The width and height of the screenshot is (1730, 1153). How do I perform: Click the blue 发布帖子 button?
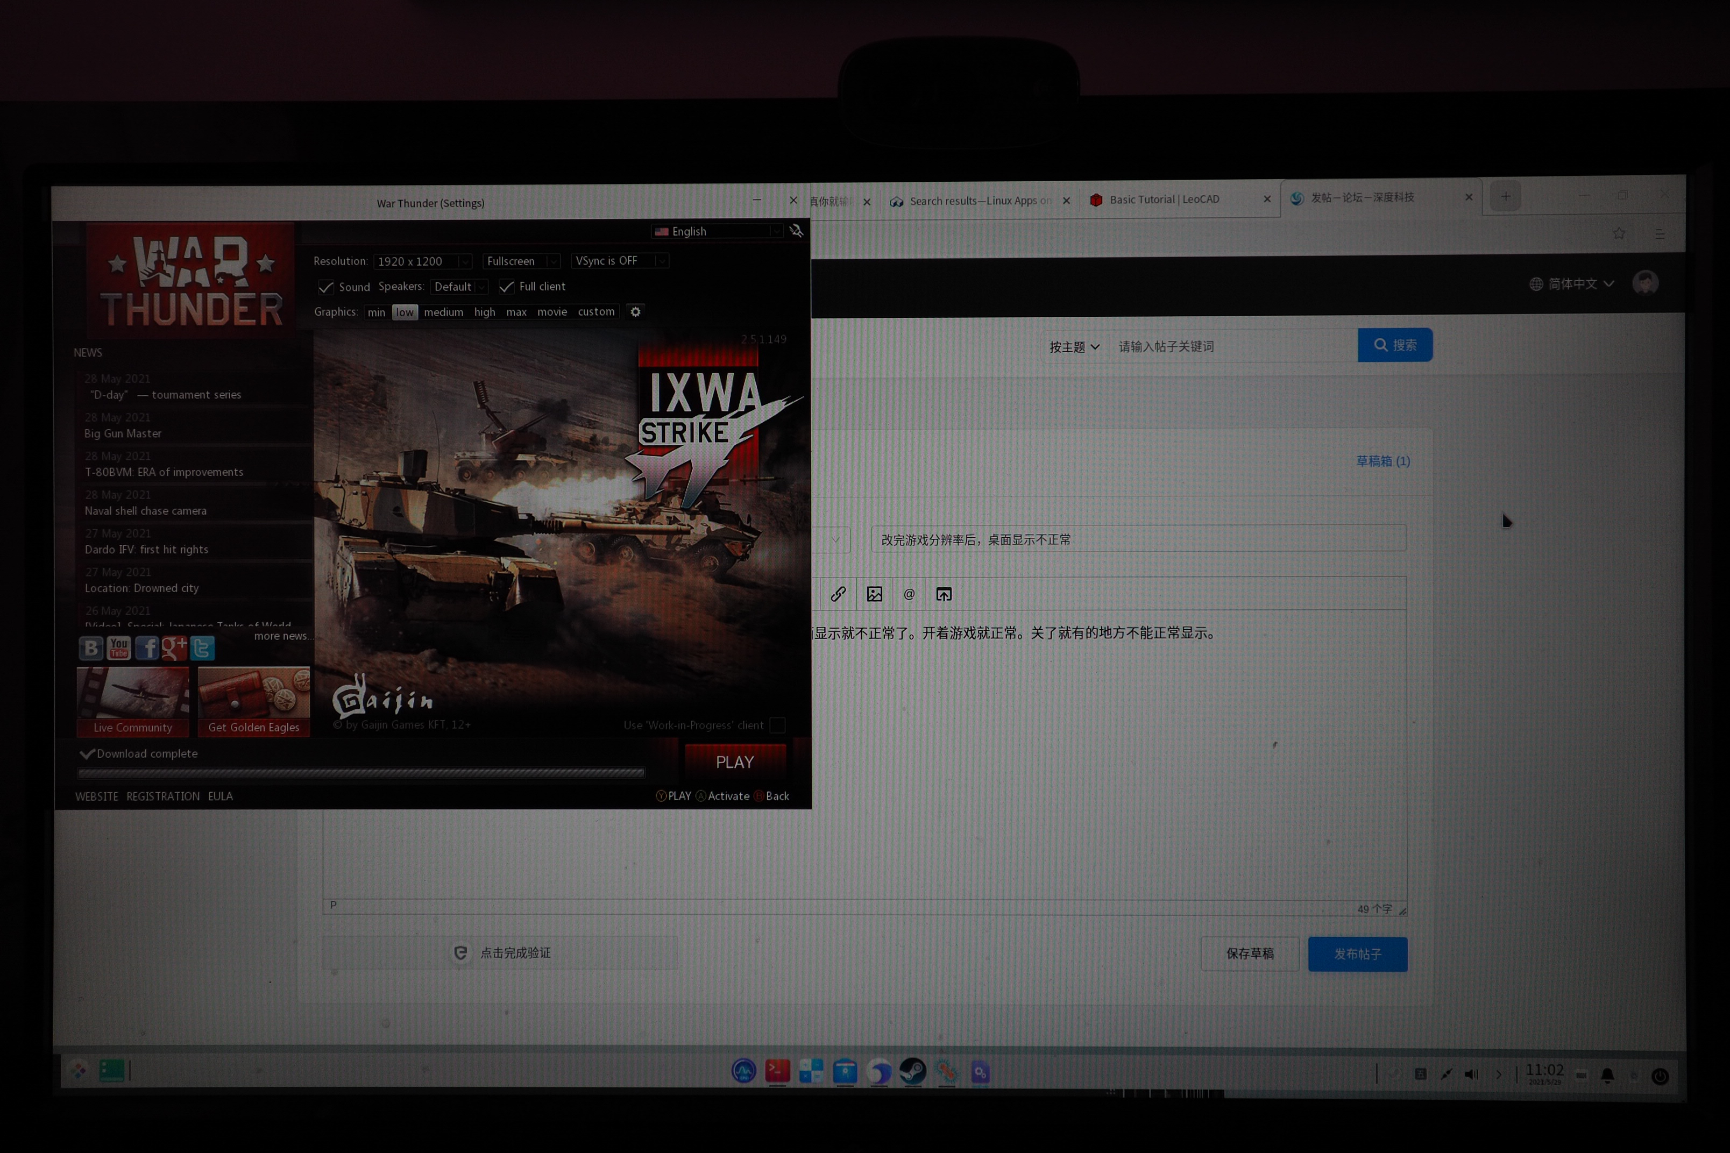point(1357,953)
